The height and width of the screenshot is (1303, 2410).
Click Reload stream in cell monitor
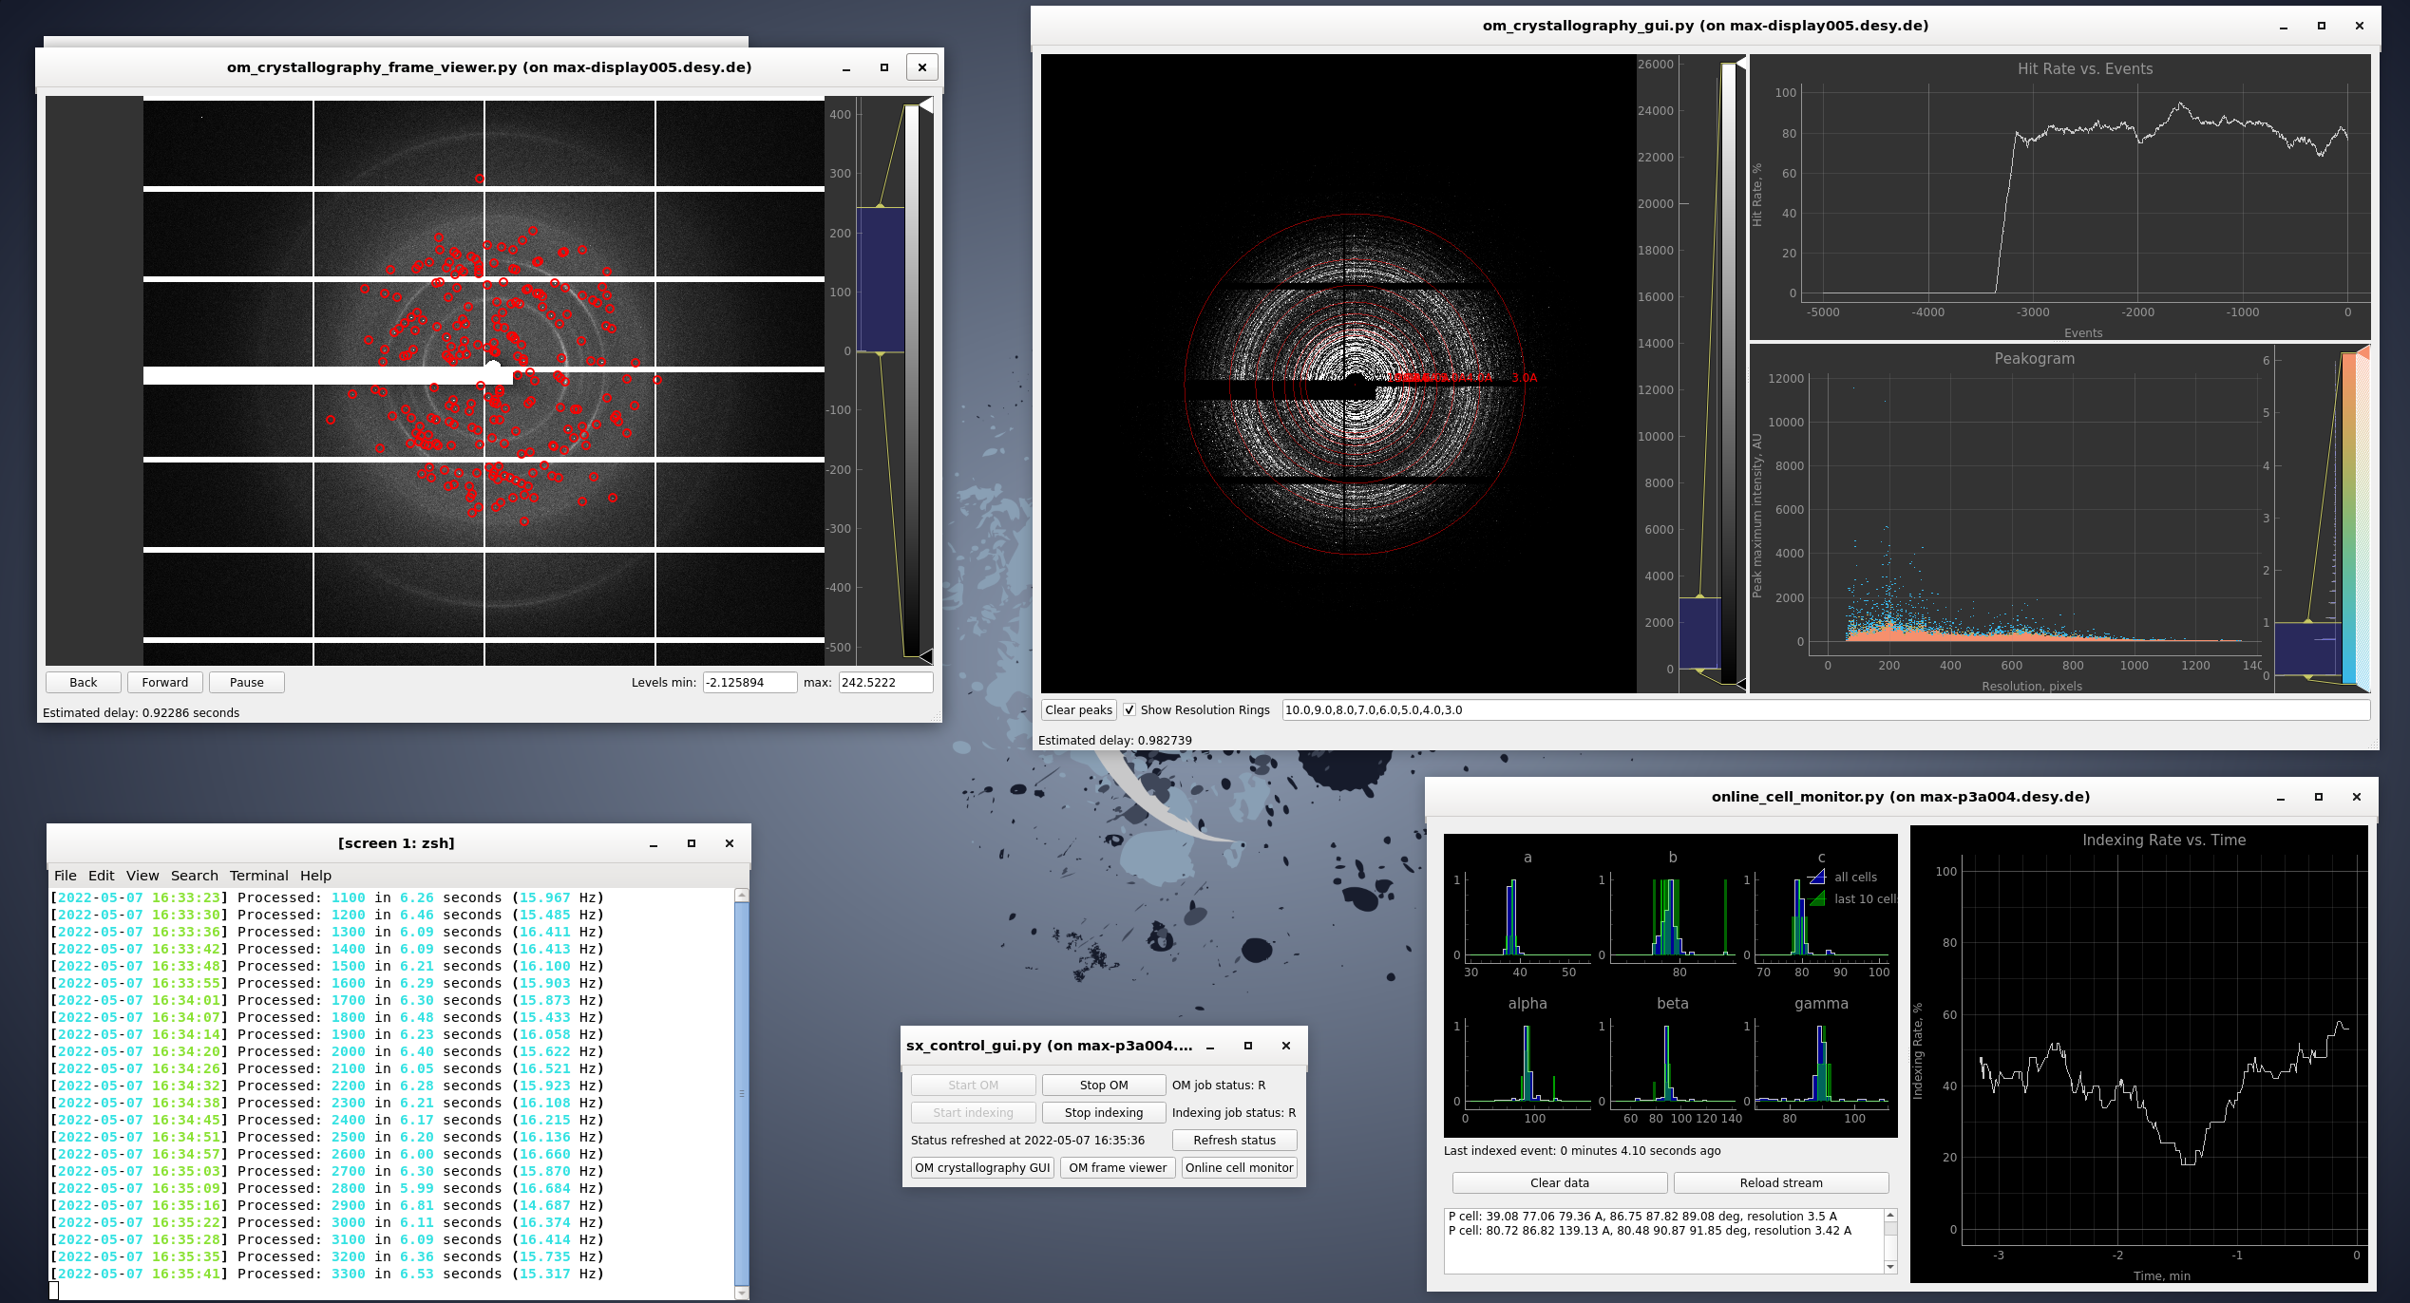(x=1780, y=1182)
